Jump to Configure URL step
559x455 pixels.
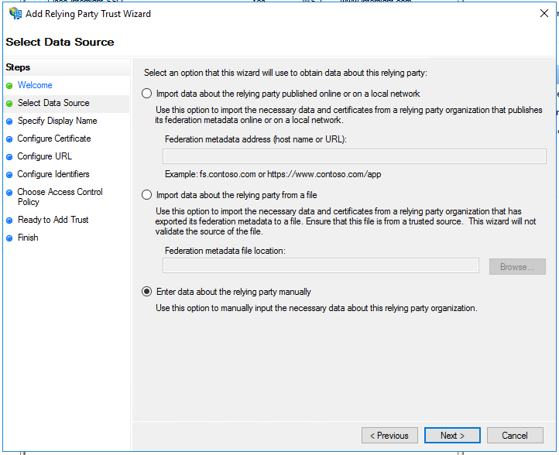click(x=44, y=156)
